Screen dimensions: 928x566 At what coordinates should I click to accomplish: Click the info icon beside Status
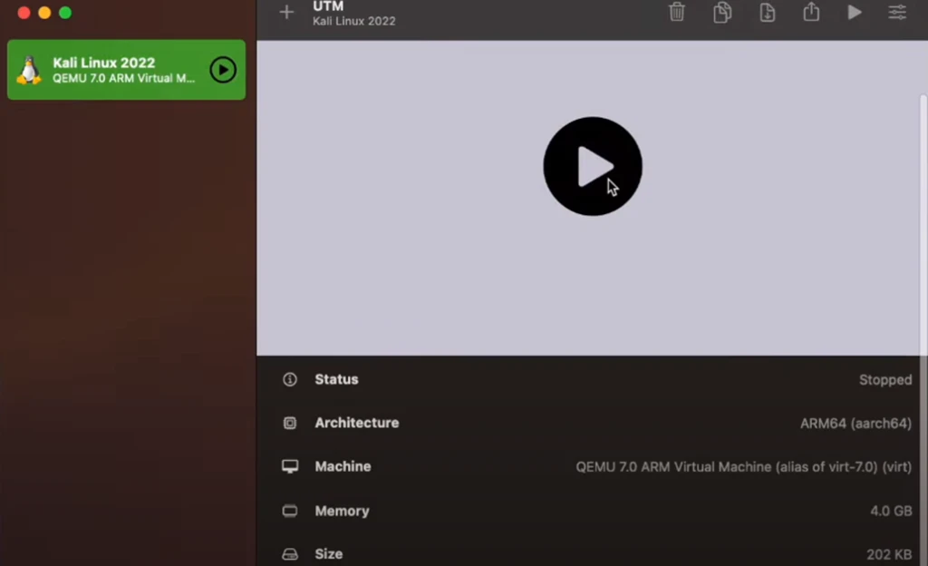[x=290, y=379]
